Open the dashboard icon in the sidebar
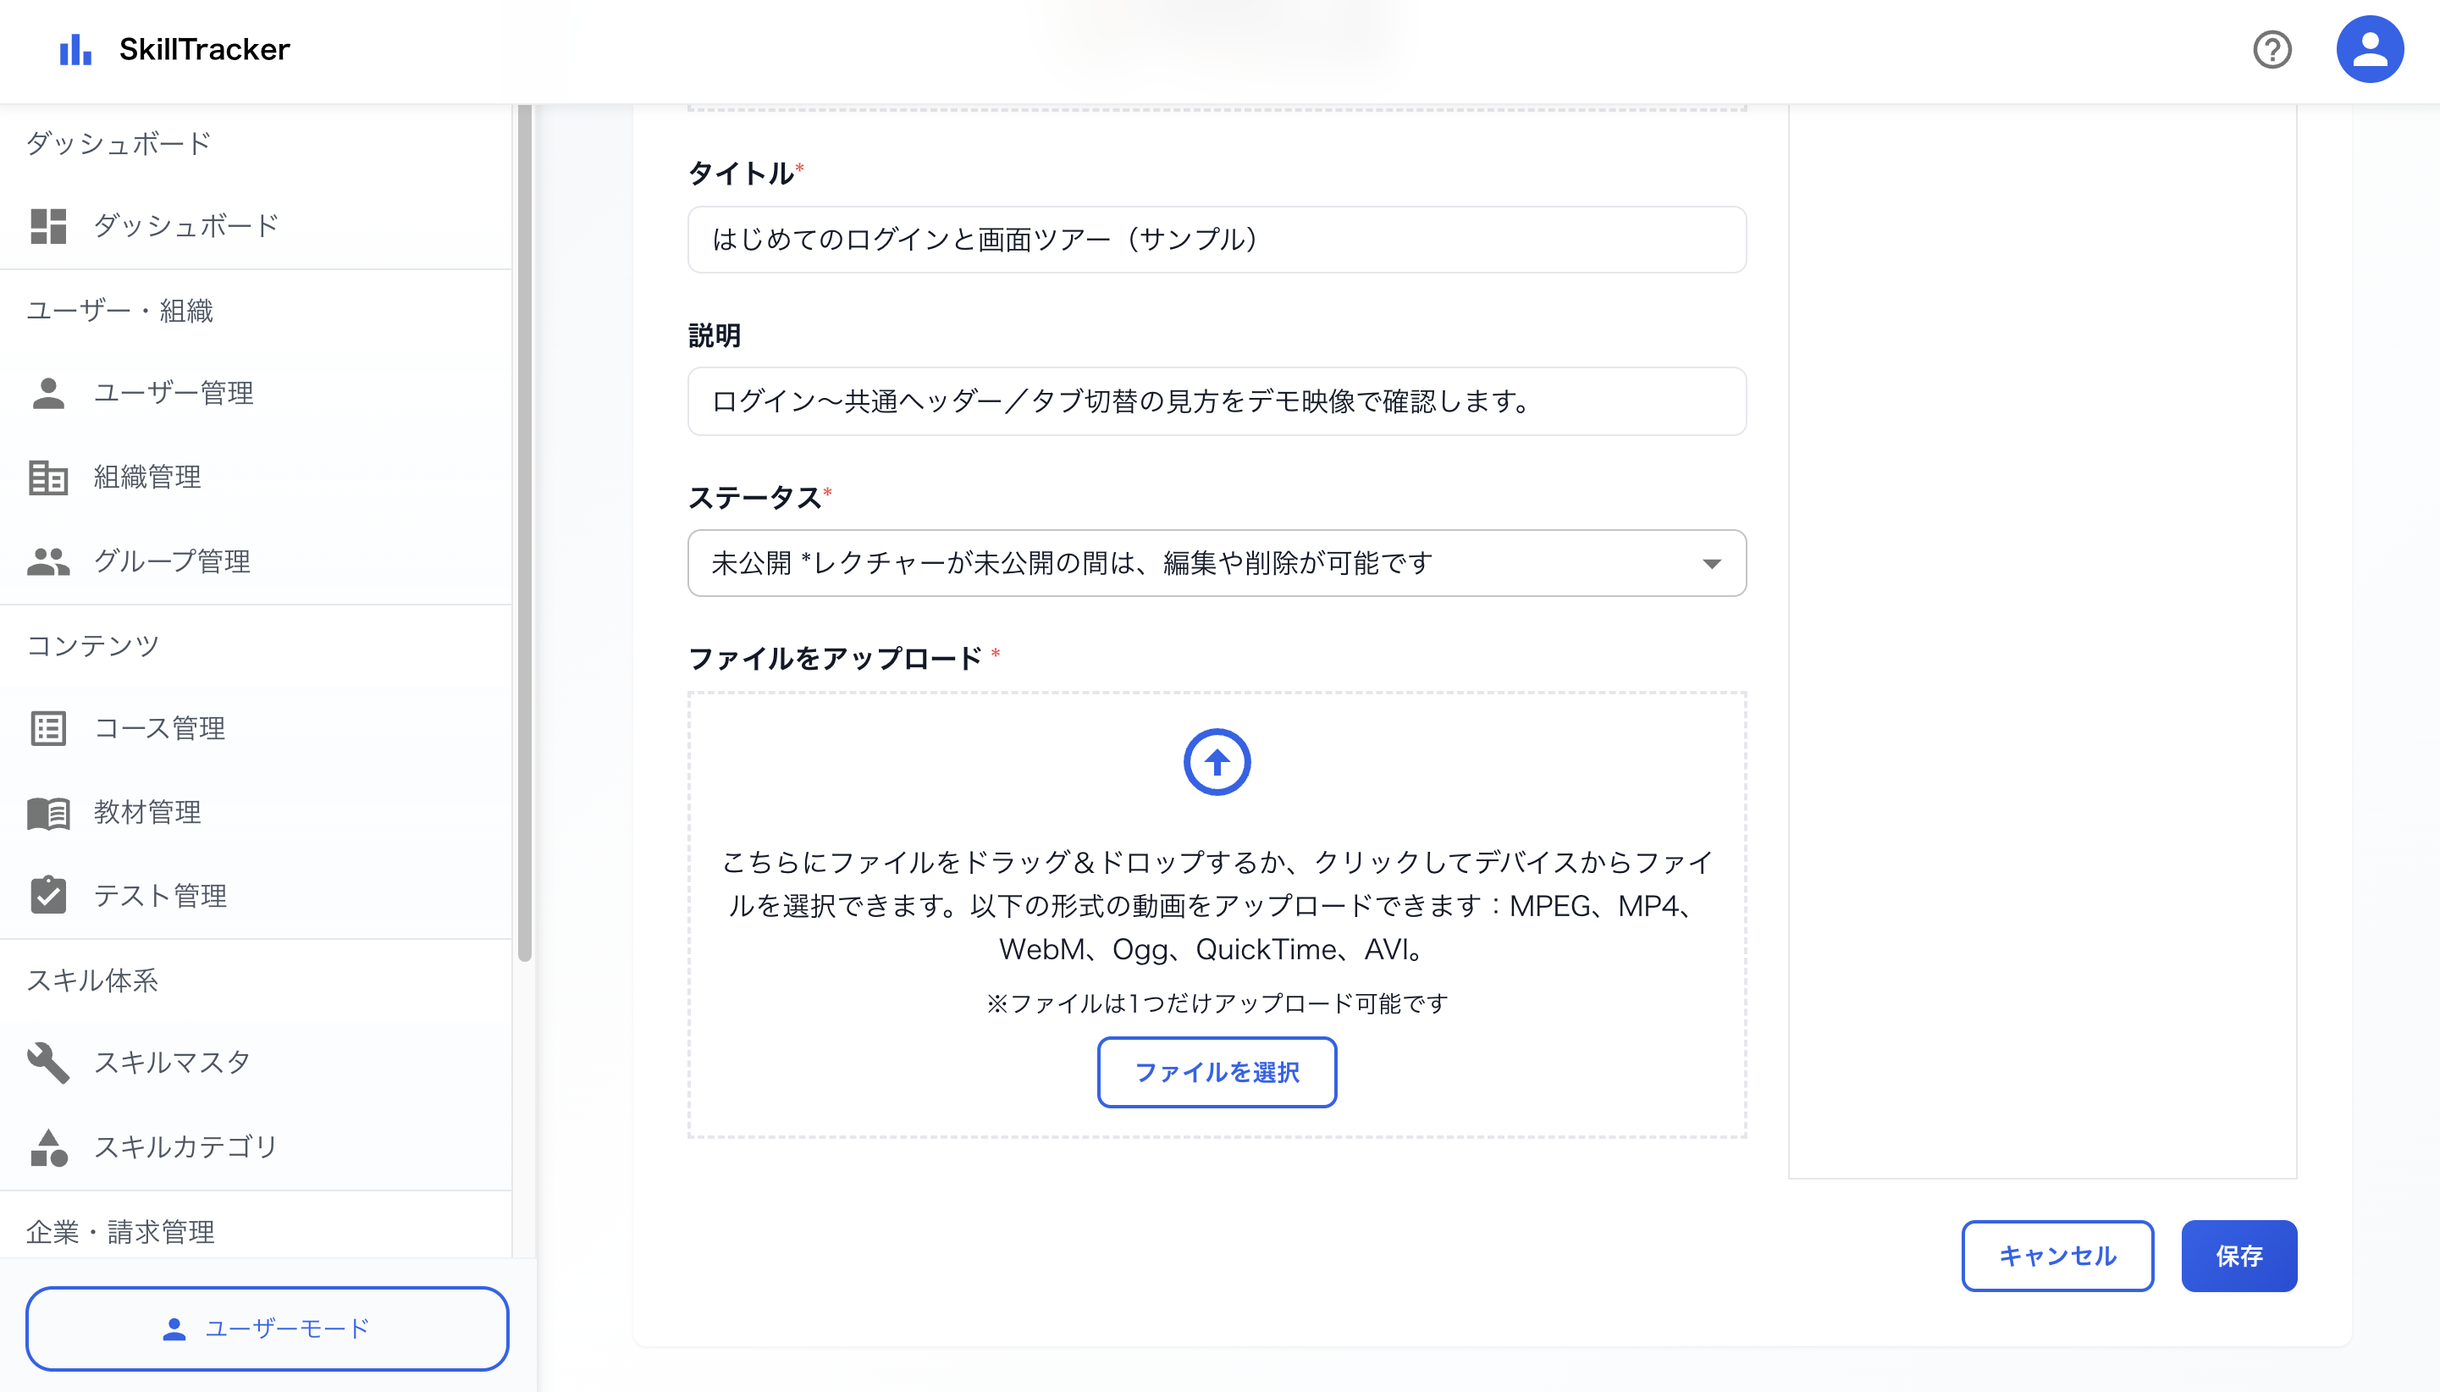The width and height of the screenshot is (2440, 1392). 47,225
